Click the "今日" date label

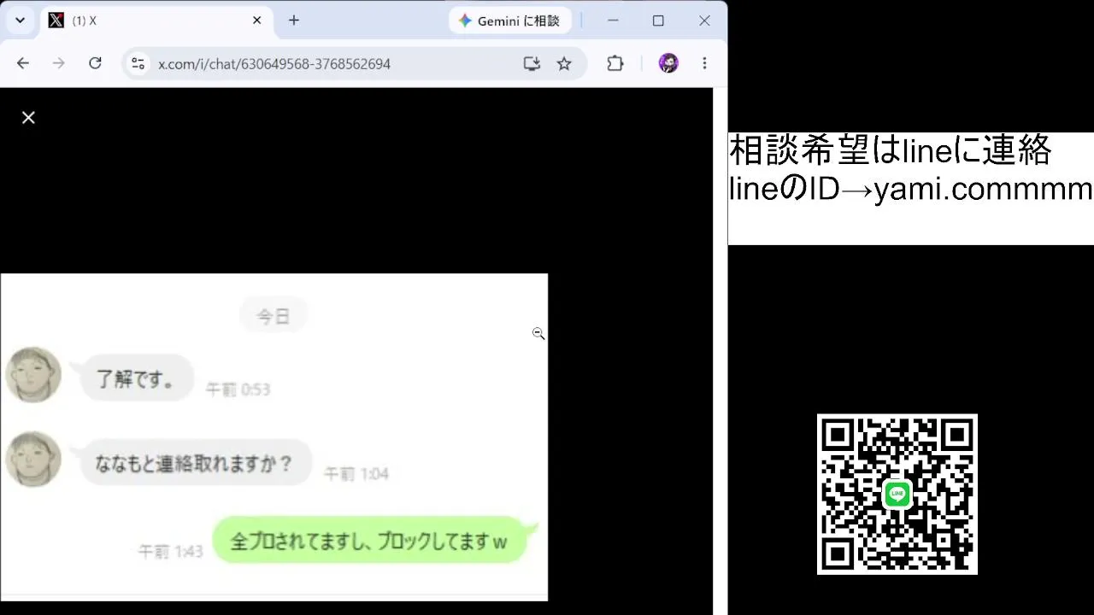[273, 316]
